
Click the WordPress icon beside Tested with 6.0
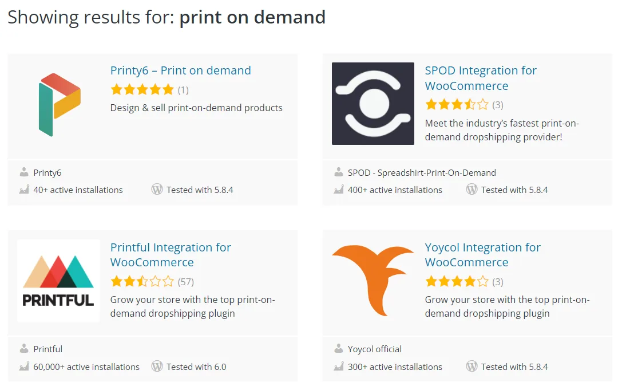[157, 367]
